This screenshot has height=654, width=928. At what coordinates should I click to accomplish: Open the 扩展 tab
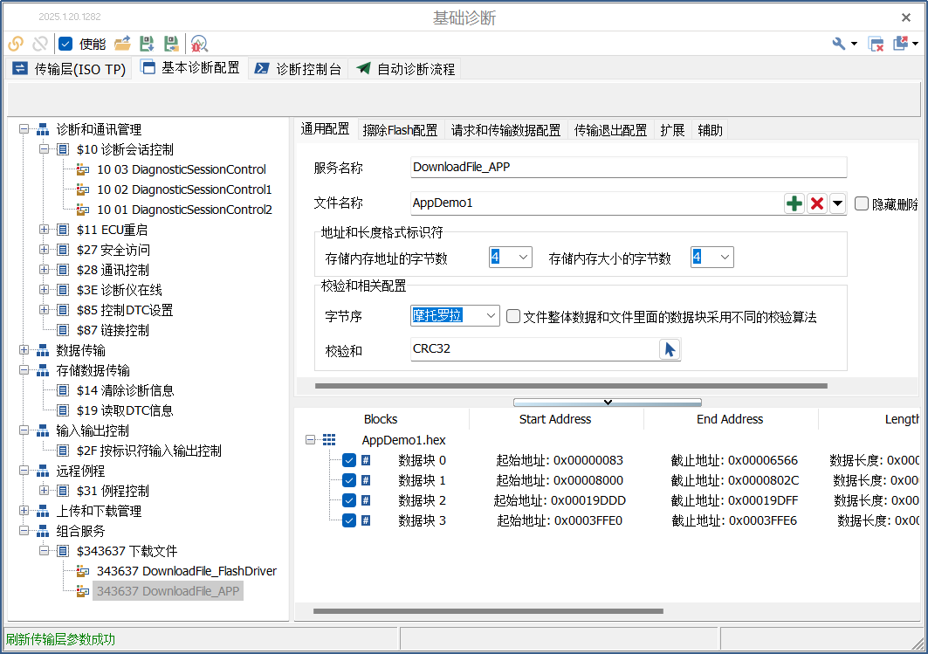tap(672, 130)
